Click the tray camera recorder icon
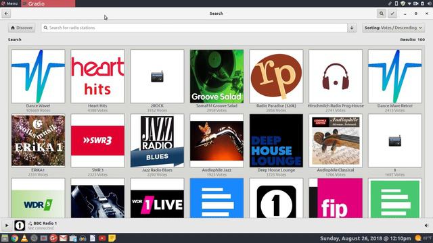This screenshot has width=433, height=243. click(x=415, y=3)
